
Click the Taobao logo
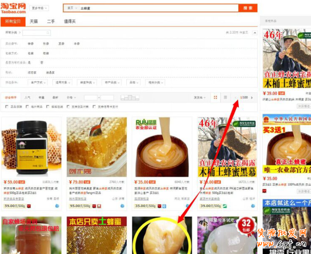(14, 8)
